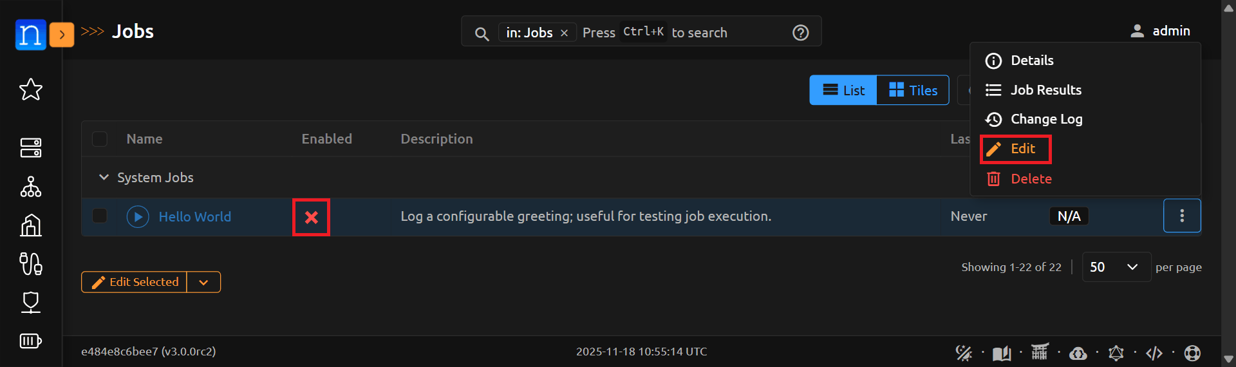This screenshot has height=367, width=1236.
Task: Click the theme toggle moon/sun footer icon
Action: pos(963,353)
